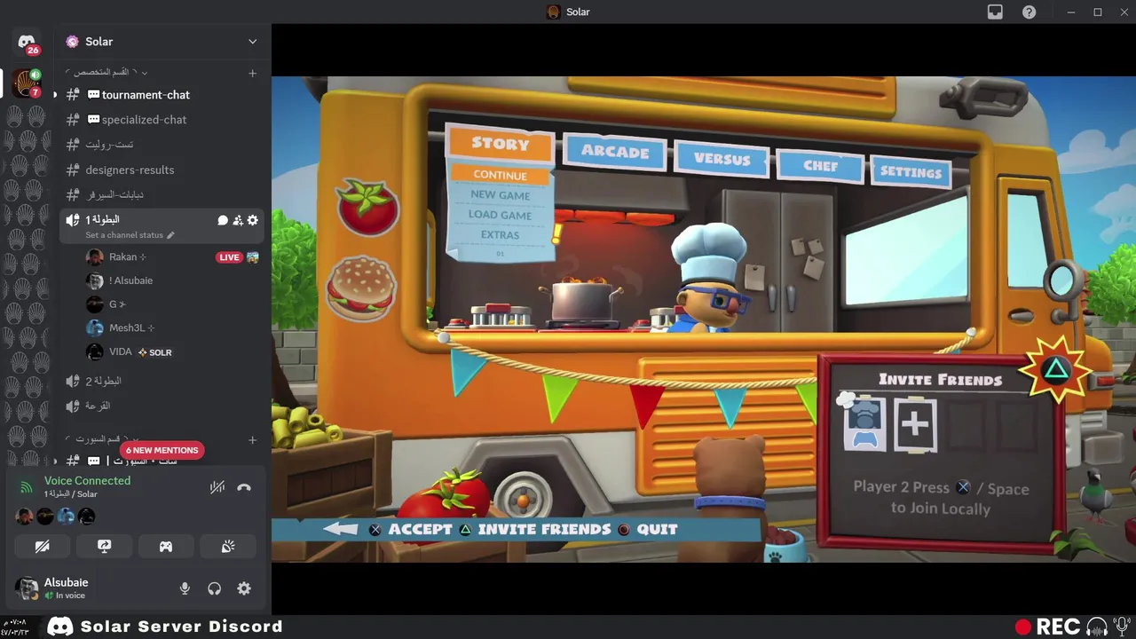Click the noise suppression icon
The height and width of the screenshot is (639, 1136).
point(217,487)
